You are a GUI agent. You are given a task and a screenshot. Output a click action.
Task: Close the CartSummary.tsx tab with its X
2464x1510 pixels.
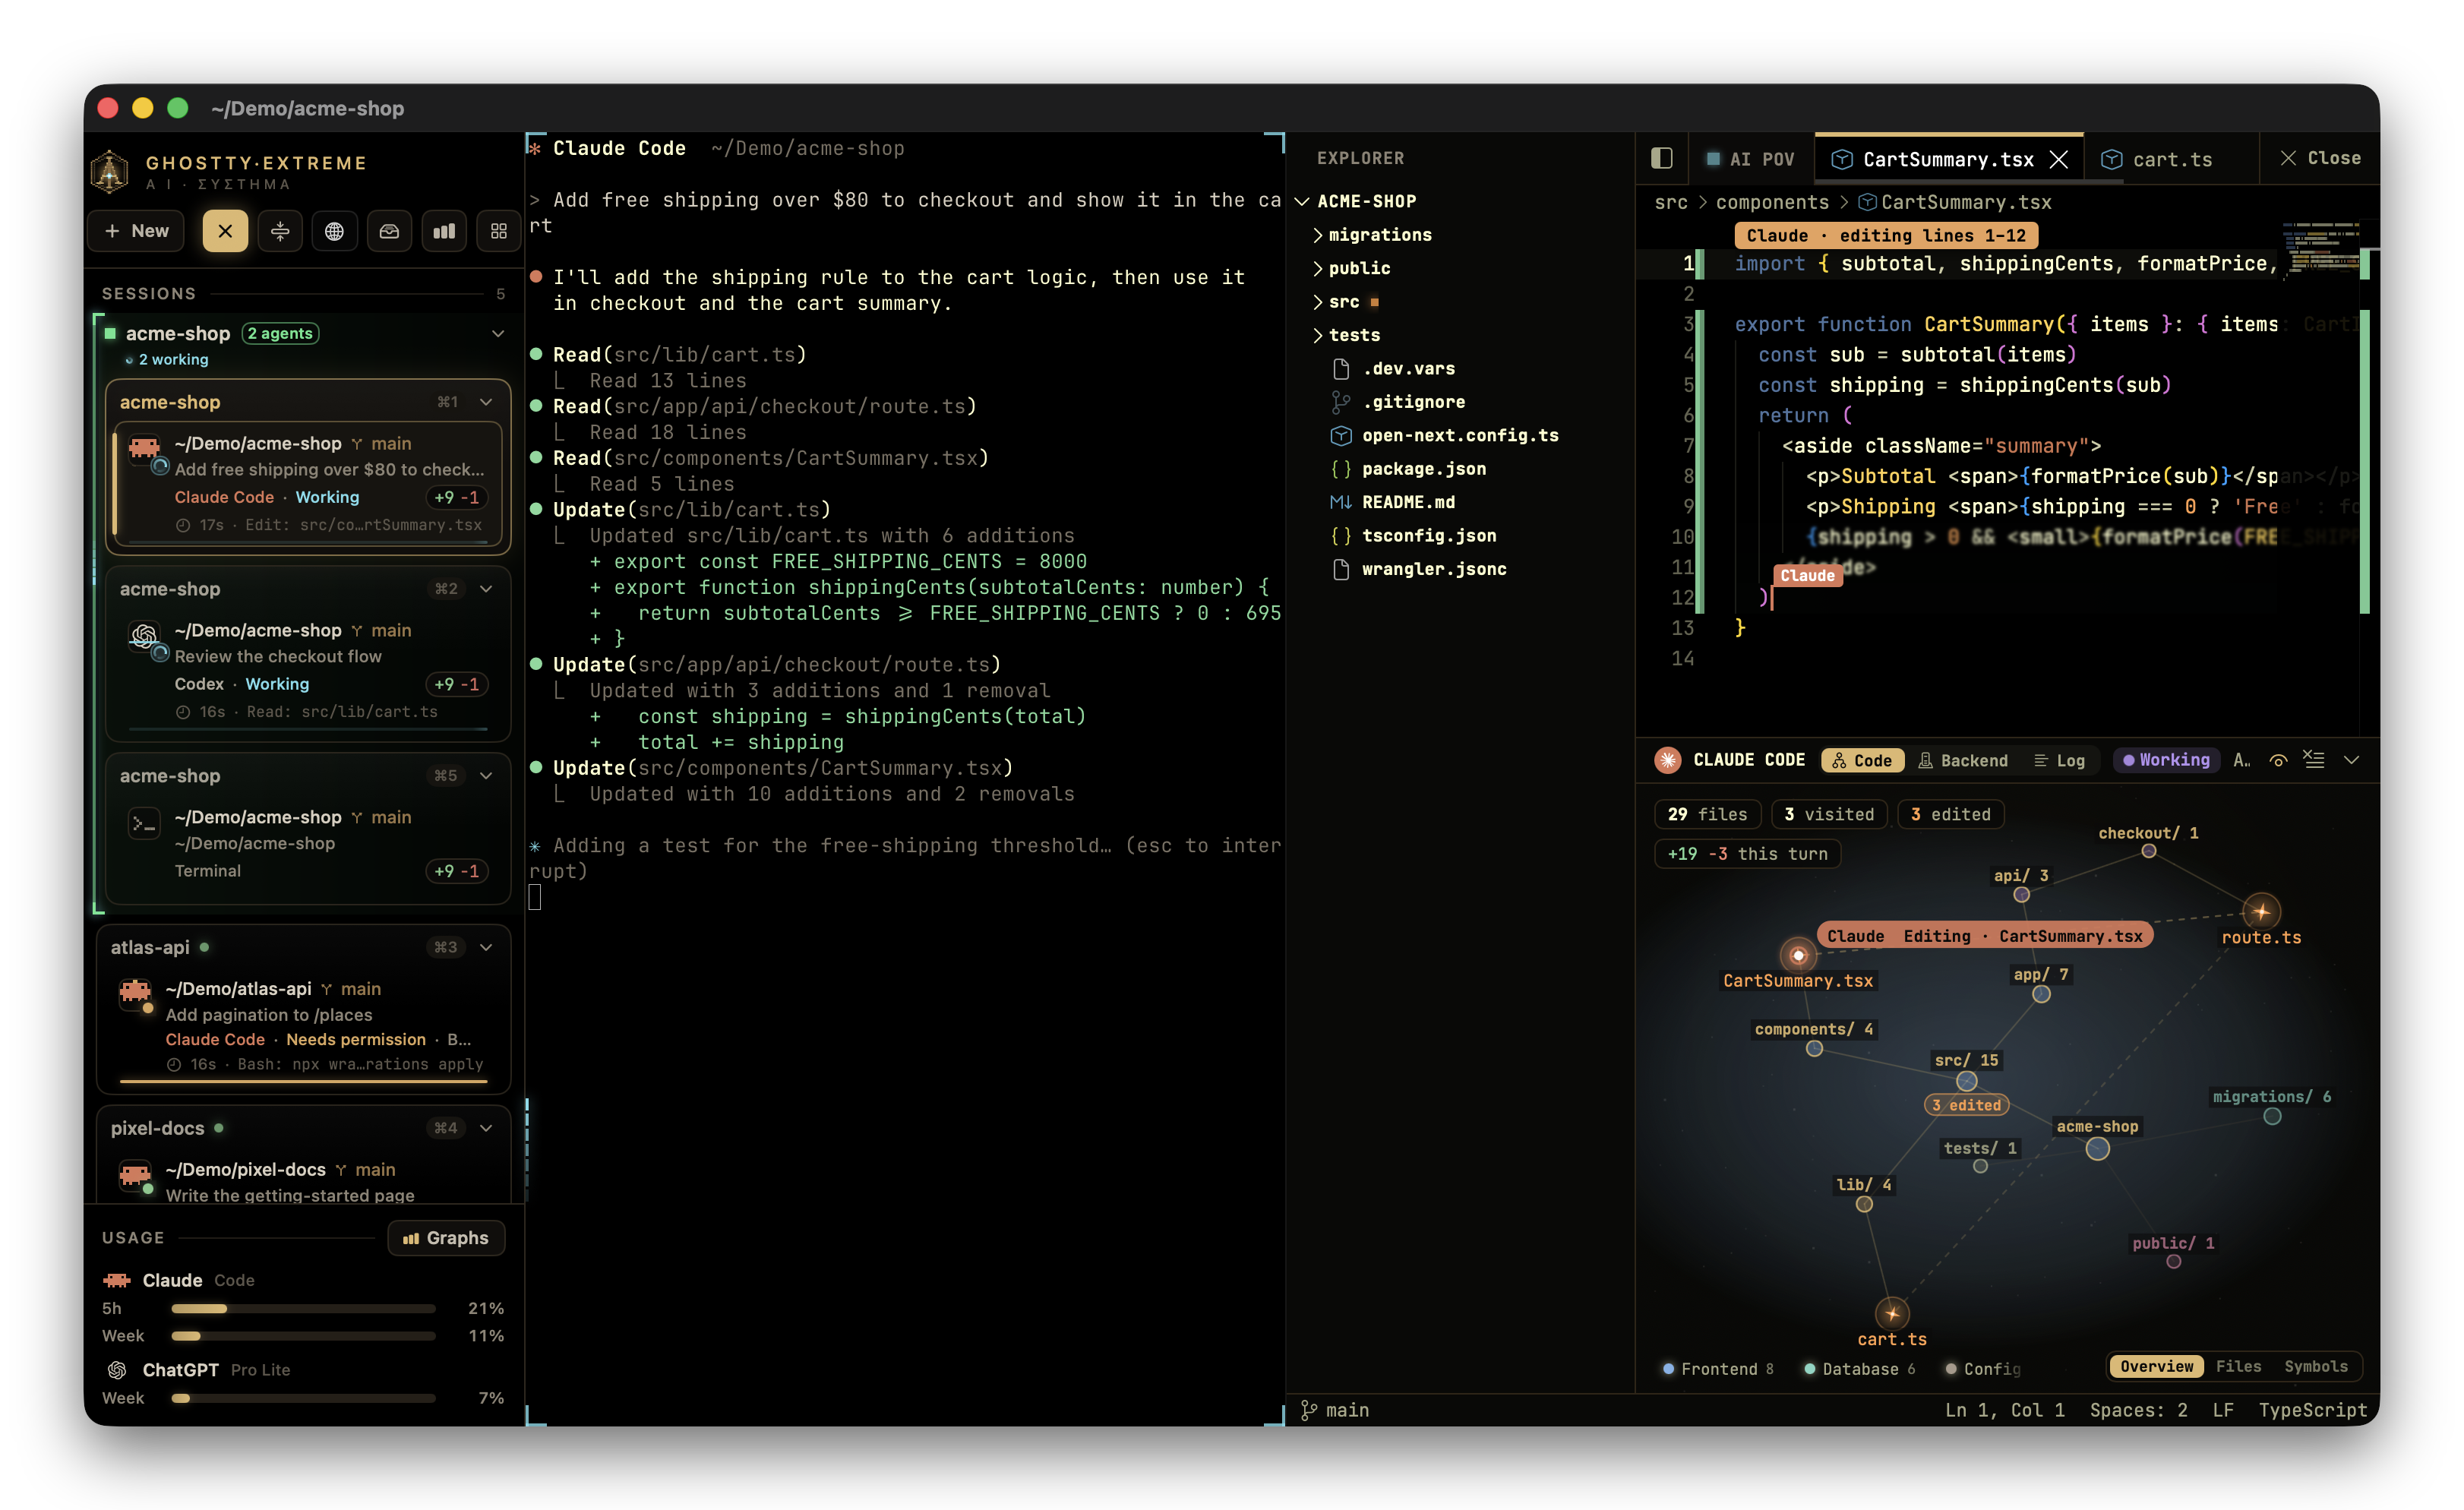tap(2058, 159)
